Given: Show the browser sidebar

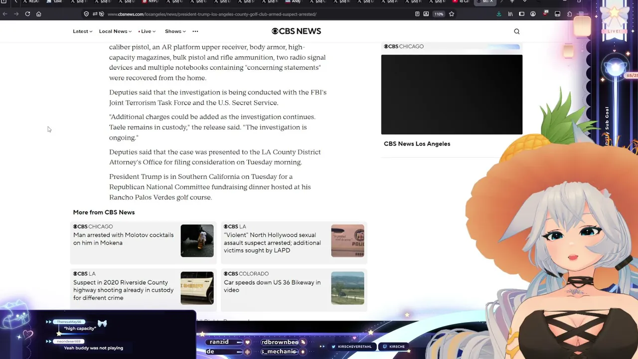Looking at the screenshot, I should 521,14.
